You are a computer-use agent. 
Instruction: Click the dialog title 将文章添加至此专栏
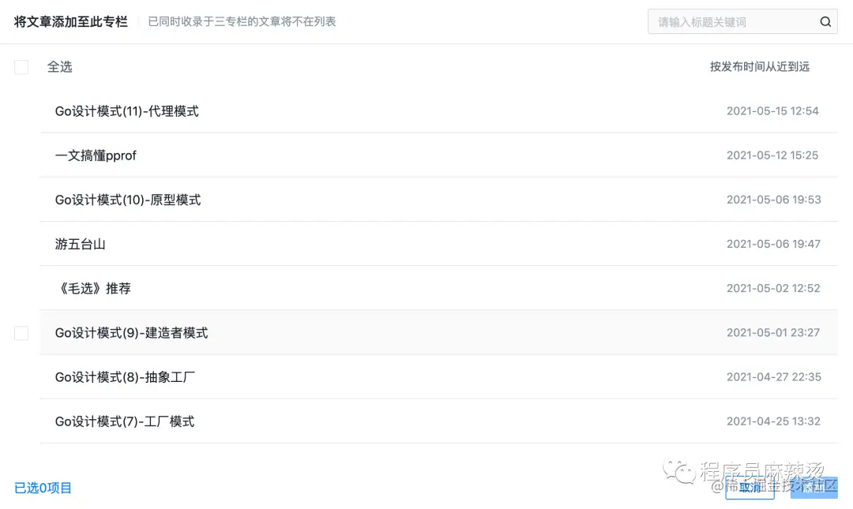(71, 21)
